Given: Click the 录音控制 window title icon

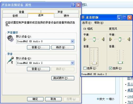Looking at the screenshot, I should point(83,17).
